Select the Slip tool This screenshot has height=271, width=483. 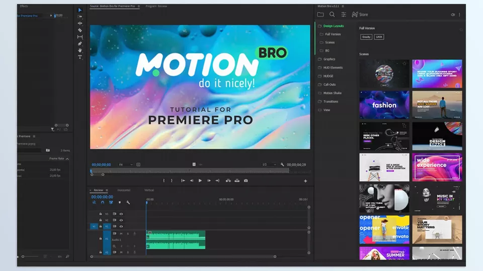click(80, 37)
